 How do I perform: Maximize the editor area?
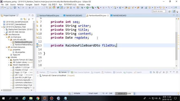coord(177,15)
